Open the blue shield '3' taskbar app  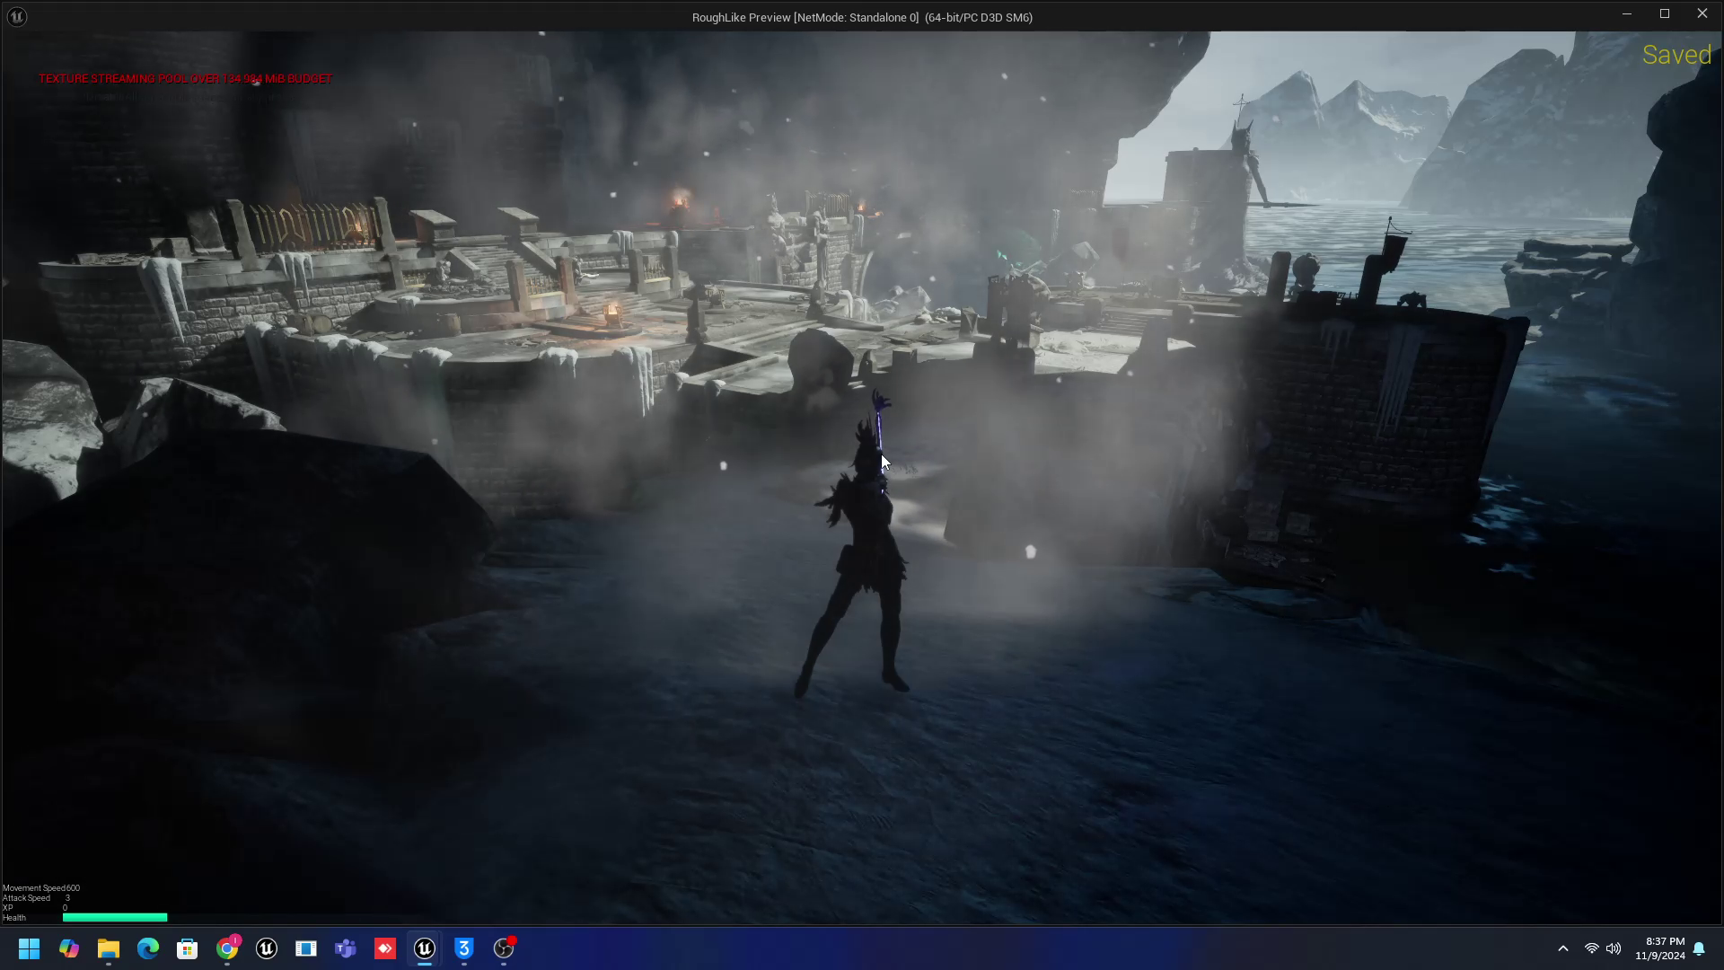point(463,949)
